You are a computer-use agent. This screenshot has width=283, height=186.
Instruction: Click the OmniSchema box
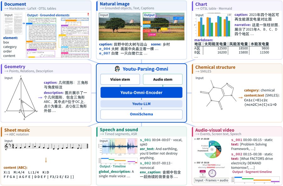click(141, 114)
